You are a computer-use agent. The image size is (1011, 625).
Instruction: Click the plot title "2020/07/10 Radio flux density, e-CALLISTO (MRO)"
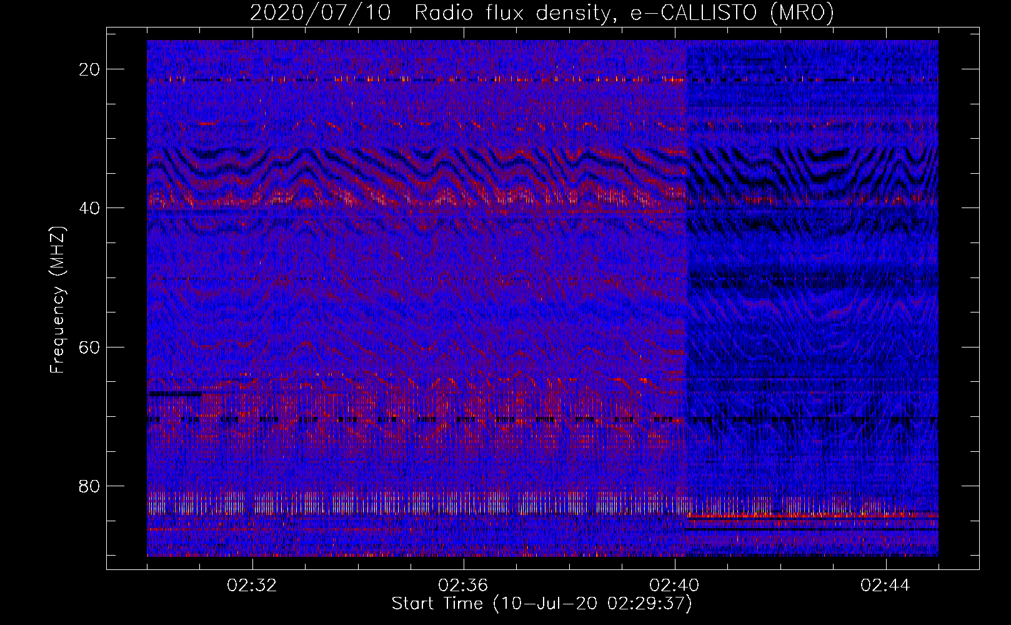point(542,12)
